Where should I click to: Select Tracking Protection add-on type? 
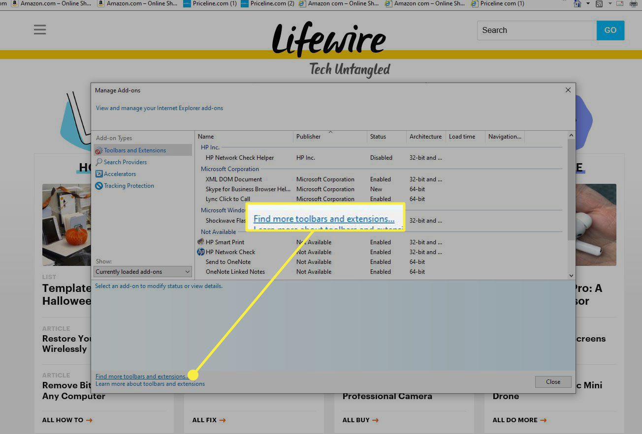pyautogui.click(x=129, y=186)
